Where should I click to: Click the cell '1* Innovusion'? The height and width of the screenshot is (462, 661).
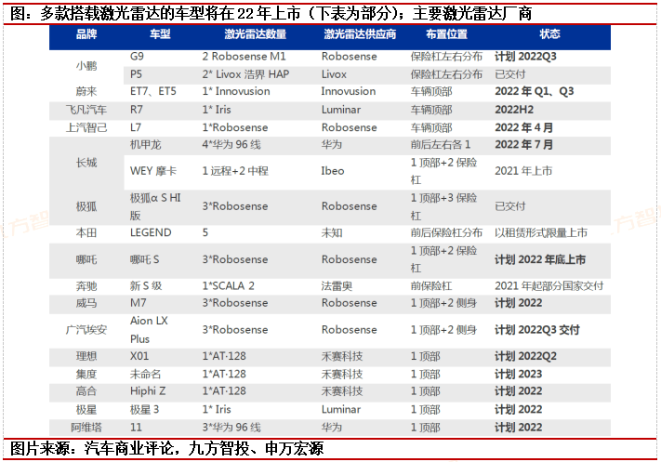click(x=236, y=91)
